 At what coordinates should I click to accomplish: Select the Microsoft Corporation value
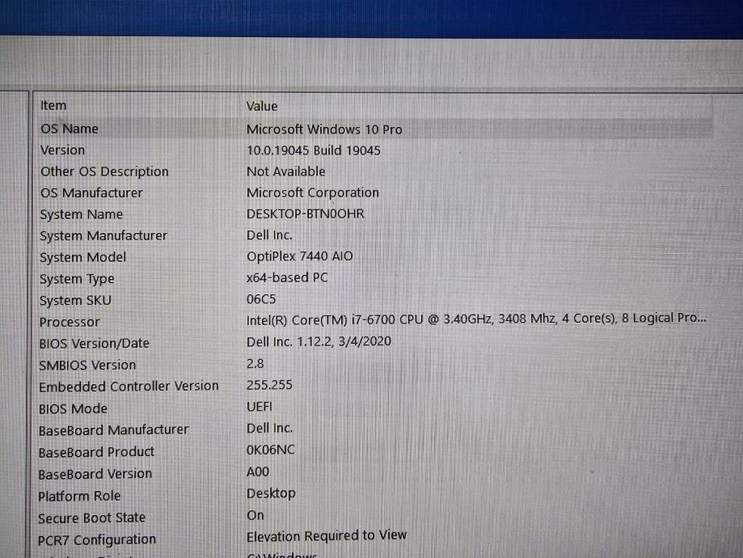(313, 192)
